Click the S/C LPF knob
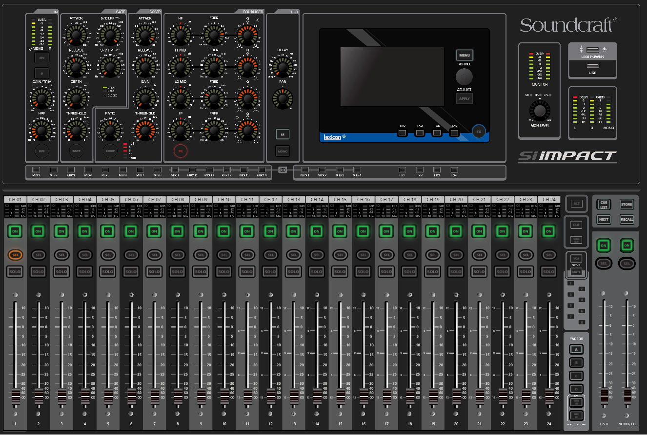Viewport: 647px width, 435px height. pyautogui.click(x=110, y=35)
